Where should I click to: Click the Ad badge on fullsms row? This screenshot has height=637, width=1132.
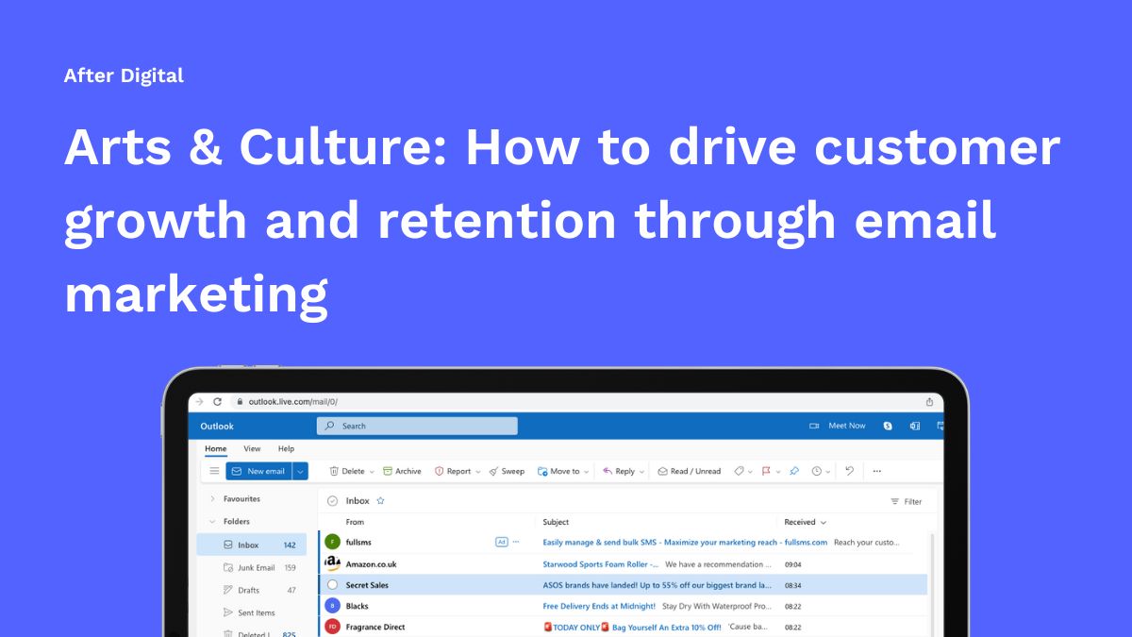pyautogui.click(x=502, y=542)
